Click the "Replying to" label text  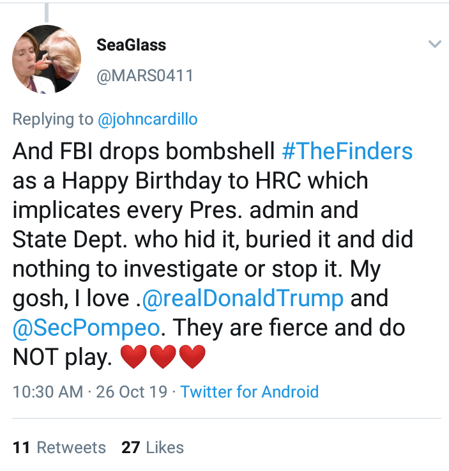[x=52, y=119]
